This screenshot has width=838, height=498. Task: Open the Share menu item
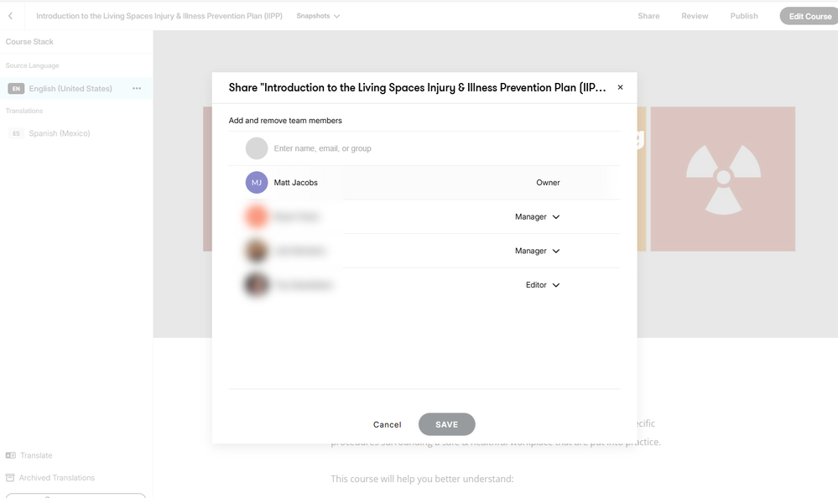click(x=648, y=16)
